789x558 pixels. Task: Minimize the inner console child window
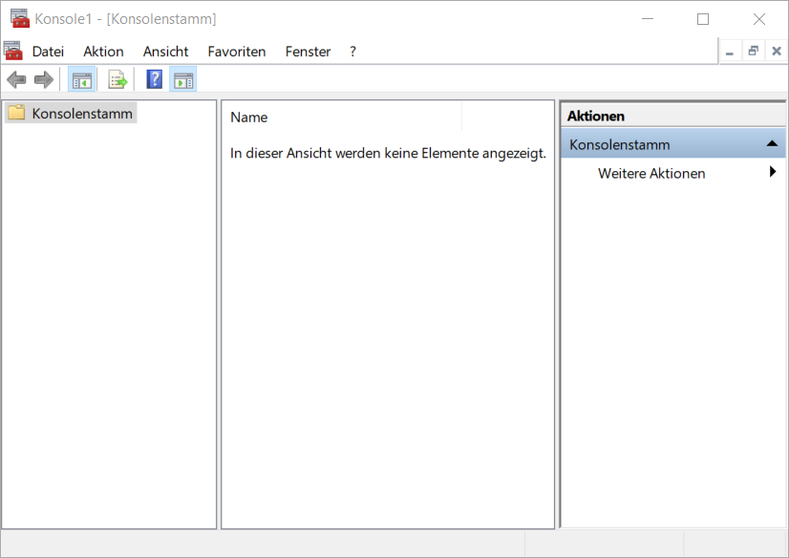pos(730,51)
